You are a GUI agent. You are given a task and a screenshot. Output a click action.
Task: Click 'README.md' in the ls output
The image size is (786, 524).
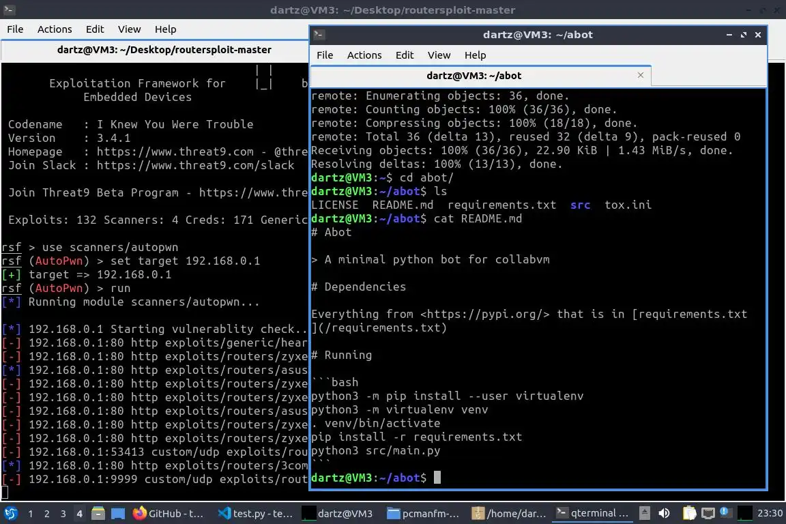(x=403, y=205)
